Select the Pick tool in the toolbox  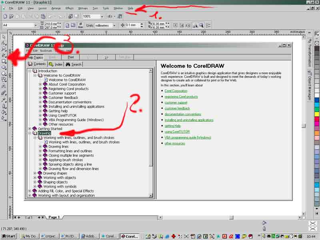4,37
